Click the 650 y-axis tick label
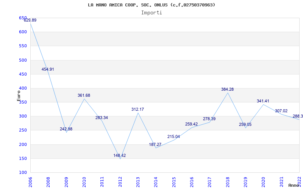 (x=23, y=18)
